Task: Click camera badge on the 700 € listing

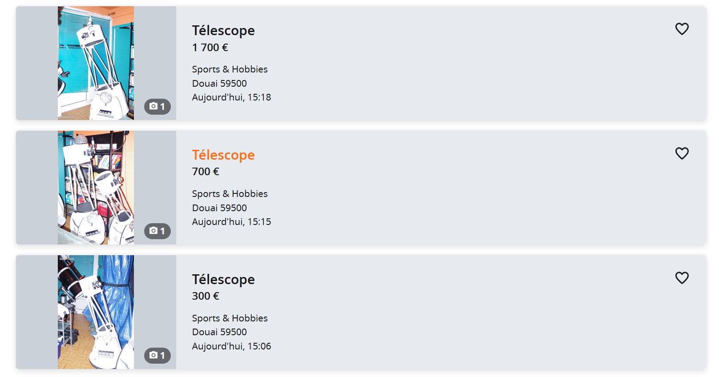Action: pos(158,231)
